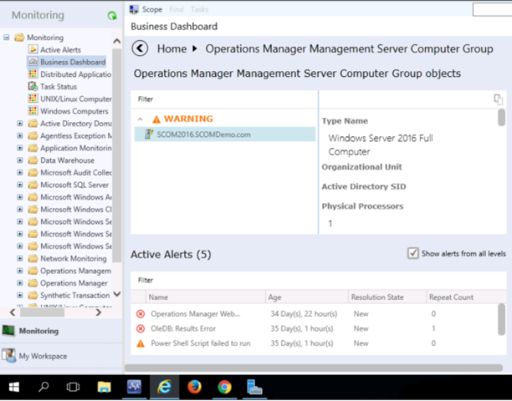Sort alerts by the Name column header
The width and height of the screenshot is (512, 401).
(x=206, y=297)
